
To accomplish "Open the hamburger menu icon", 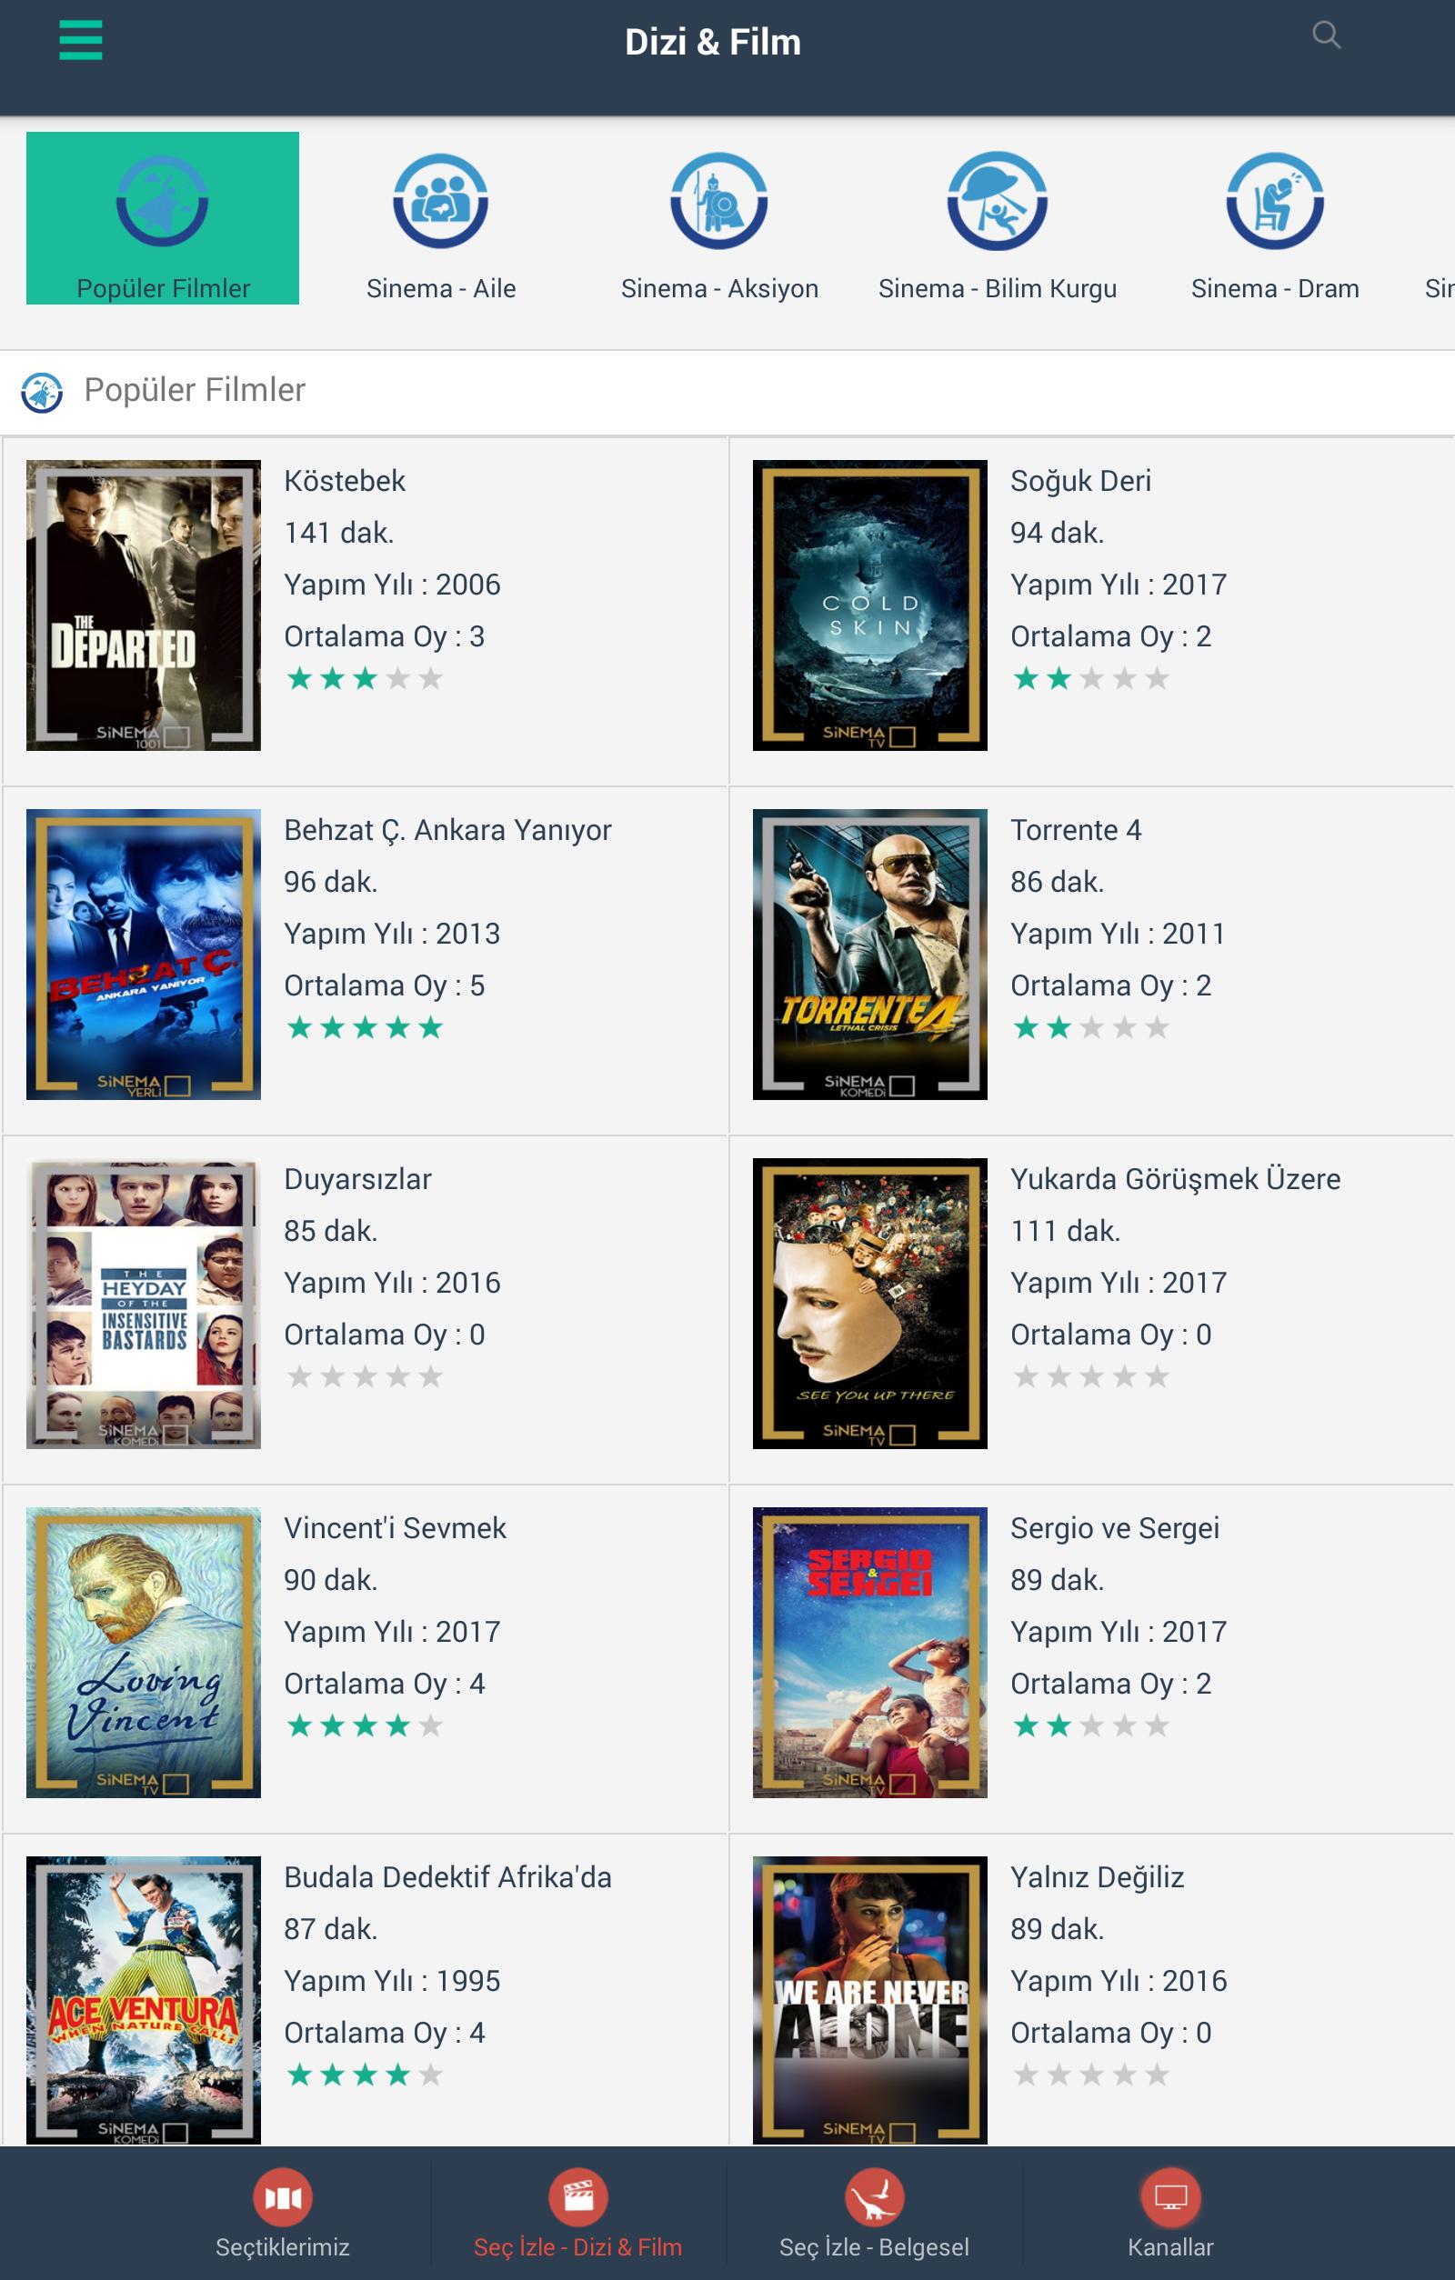I will click(x=81, y=41).
